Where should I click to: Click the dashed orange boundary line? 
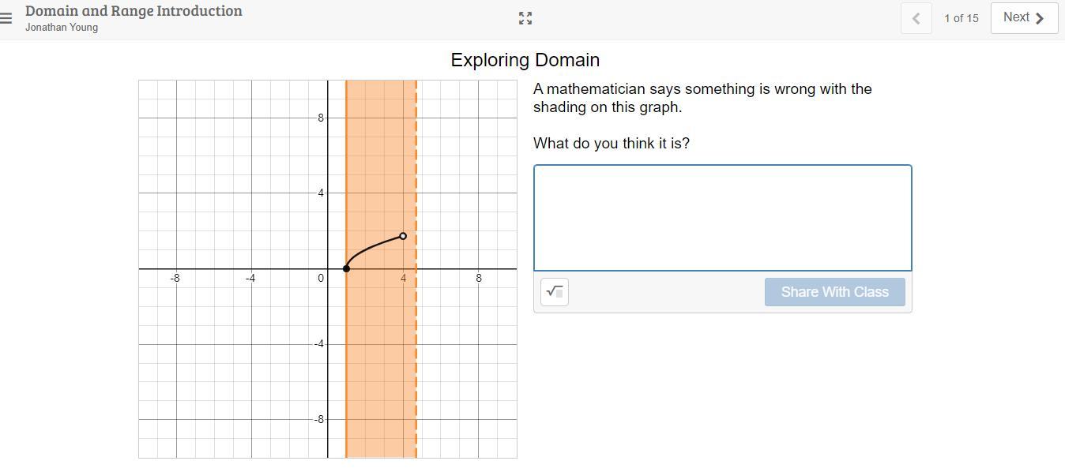tap(416, 355)
